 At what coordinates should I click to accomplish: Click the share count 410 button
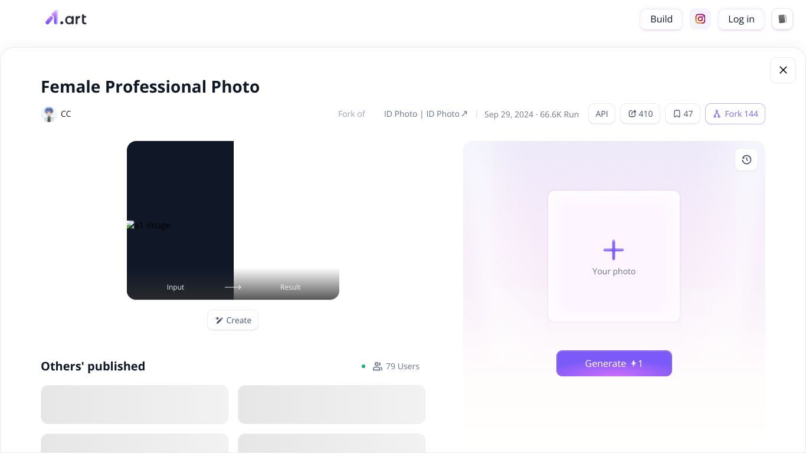[x=640, y=114]
